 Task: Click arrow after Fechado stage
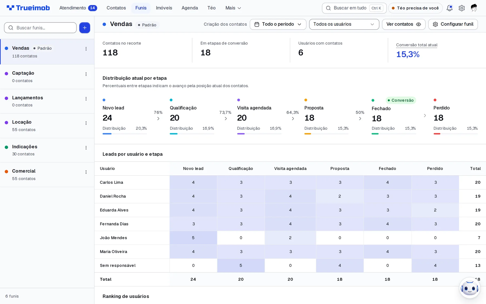click(425, 116)
